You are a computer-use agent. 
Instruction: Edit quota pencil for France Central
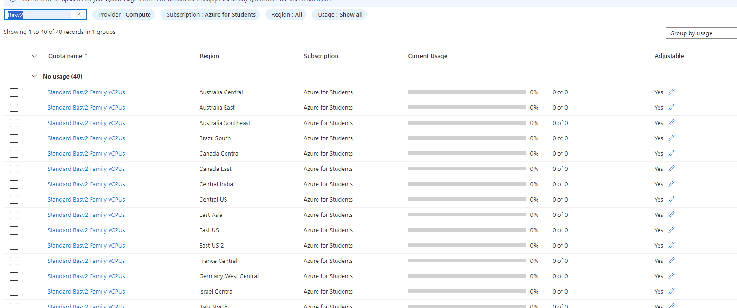672,261
